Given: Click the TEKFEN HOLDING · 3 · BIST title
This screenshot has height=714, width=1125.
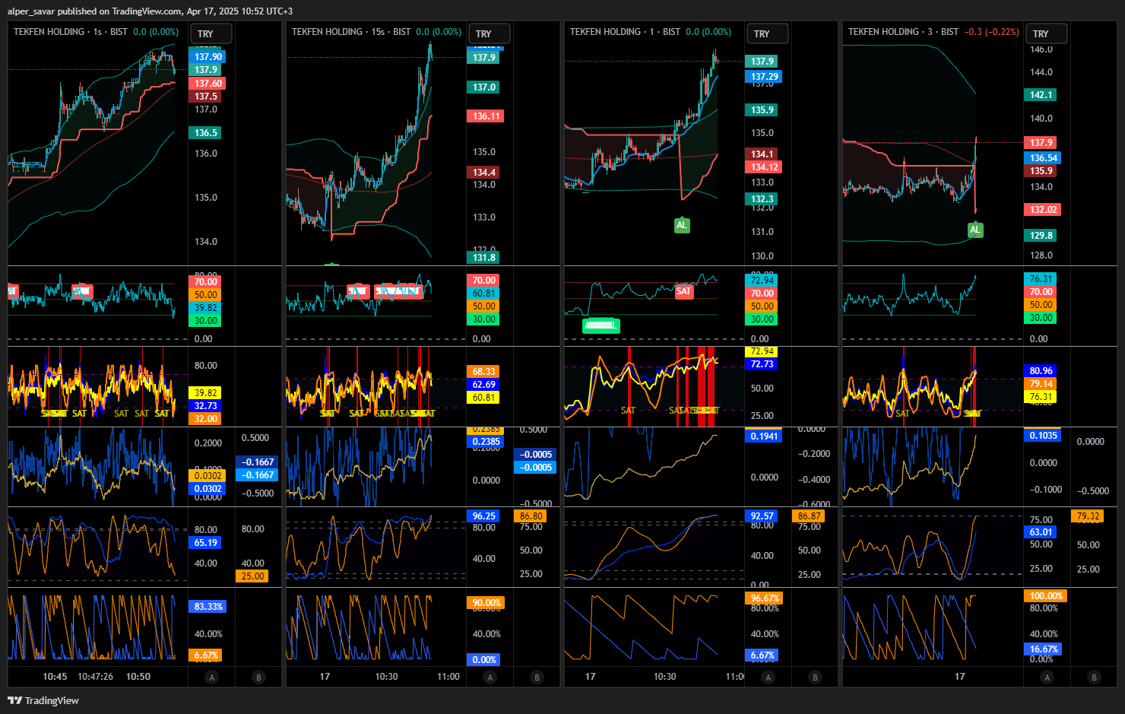Looking at the screenshot, I should 904,32.
